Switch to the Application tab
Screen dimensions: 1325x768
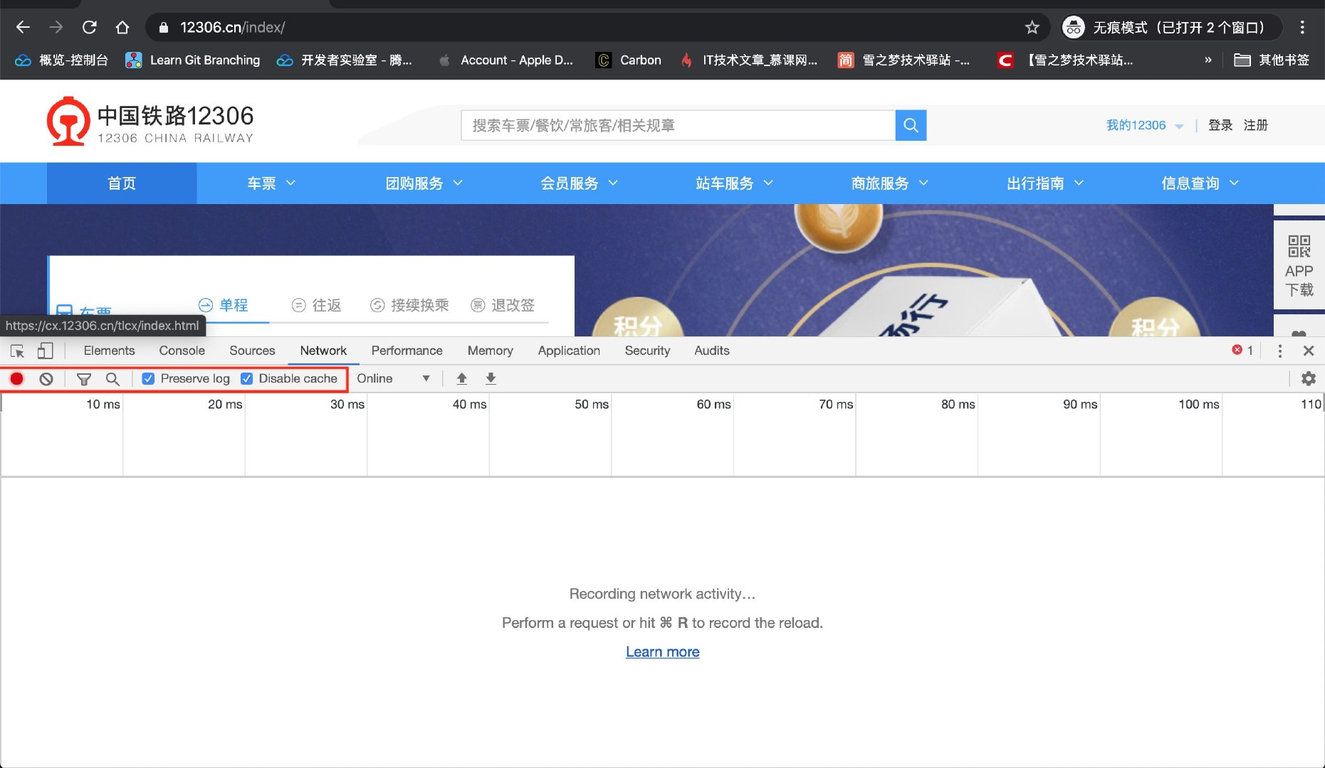tap(569, 351)
